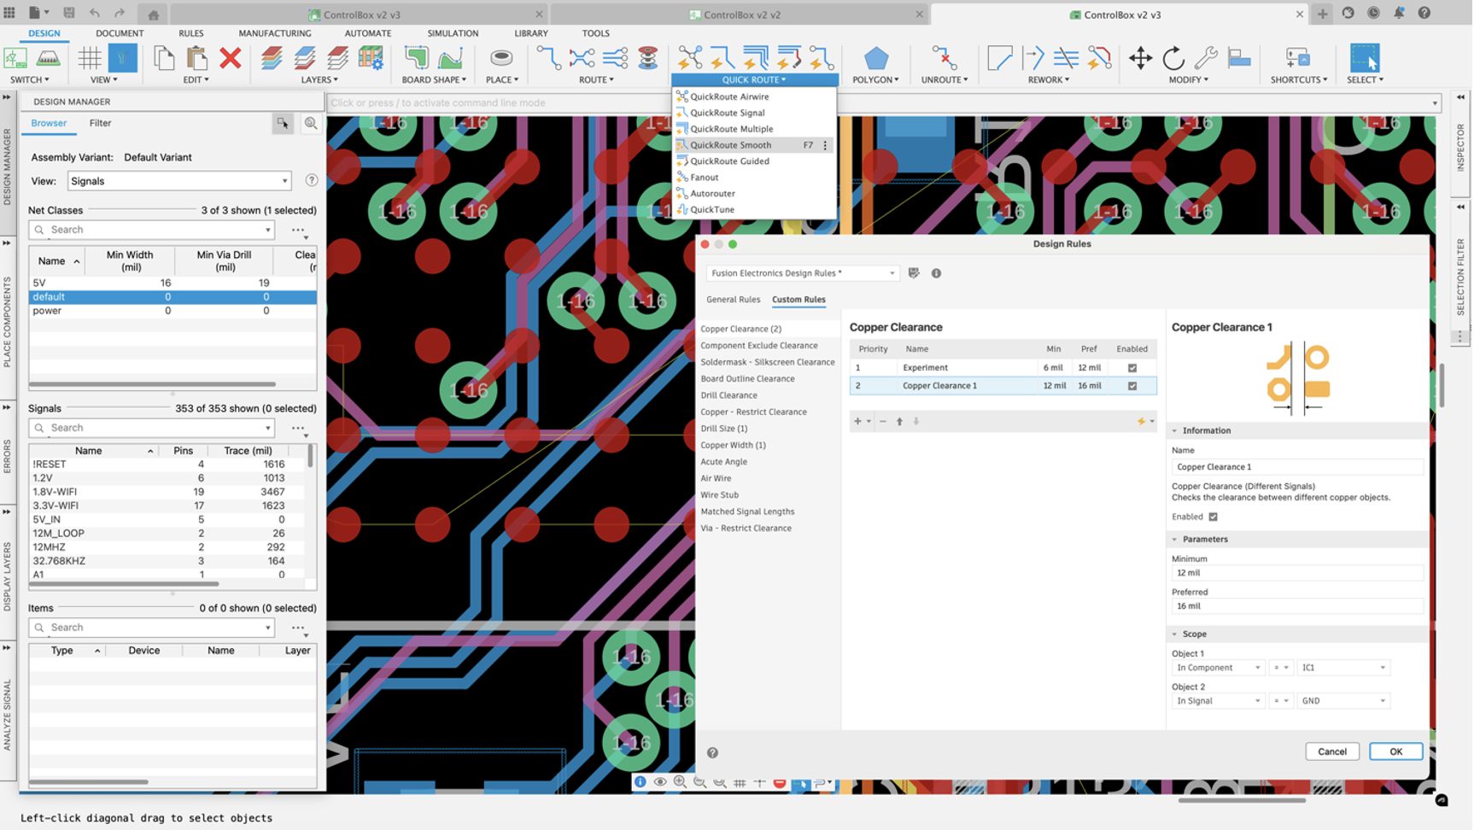The image size is (1474, 830).
Task: Toggle the Enabled checkbox under Information
Action: [x=1214, y=517]
